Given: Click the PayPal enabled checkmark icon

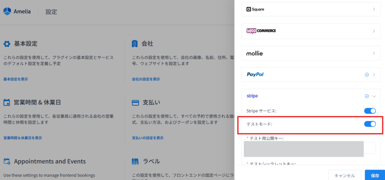Looking at the screenshot, I should point(367,75).
